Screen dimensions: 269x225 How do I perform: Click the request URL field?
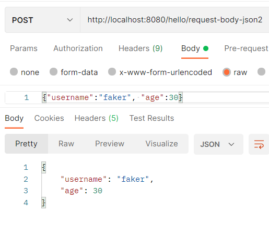(x=174, y=20)
